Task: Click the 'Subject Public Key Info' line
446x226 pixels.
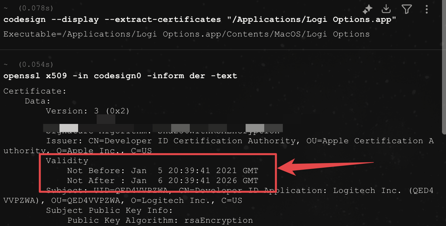Action: point(110,210)
